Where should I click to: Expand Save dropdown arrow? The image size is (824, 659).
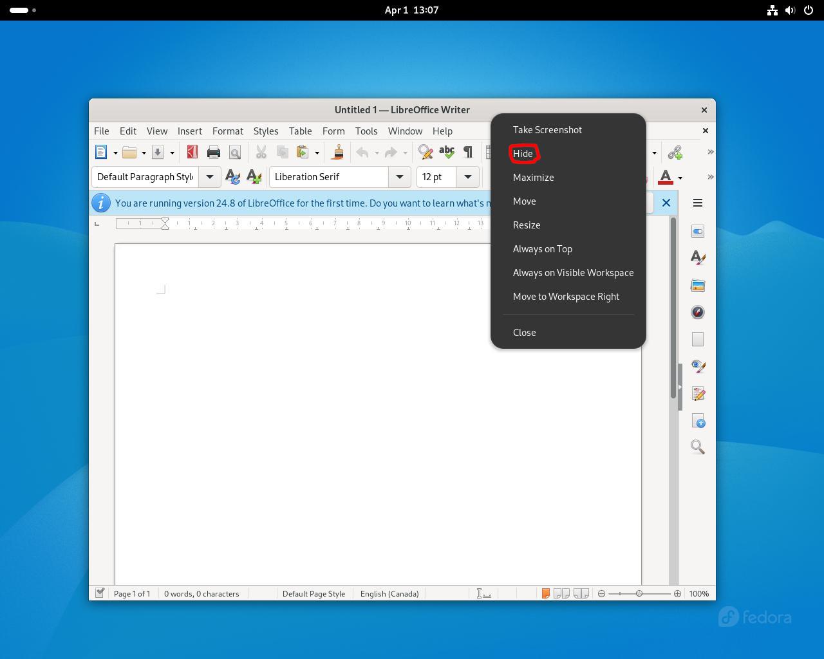[x=172, y=153]
